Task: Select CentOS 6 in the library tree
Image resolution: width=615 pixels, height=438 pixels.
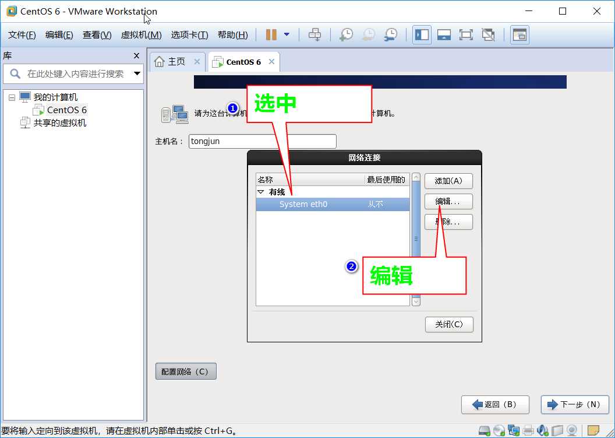Action: click(66, 110)
